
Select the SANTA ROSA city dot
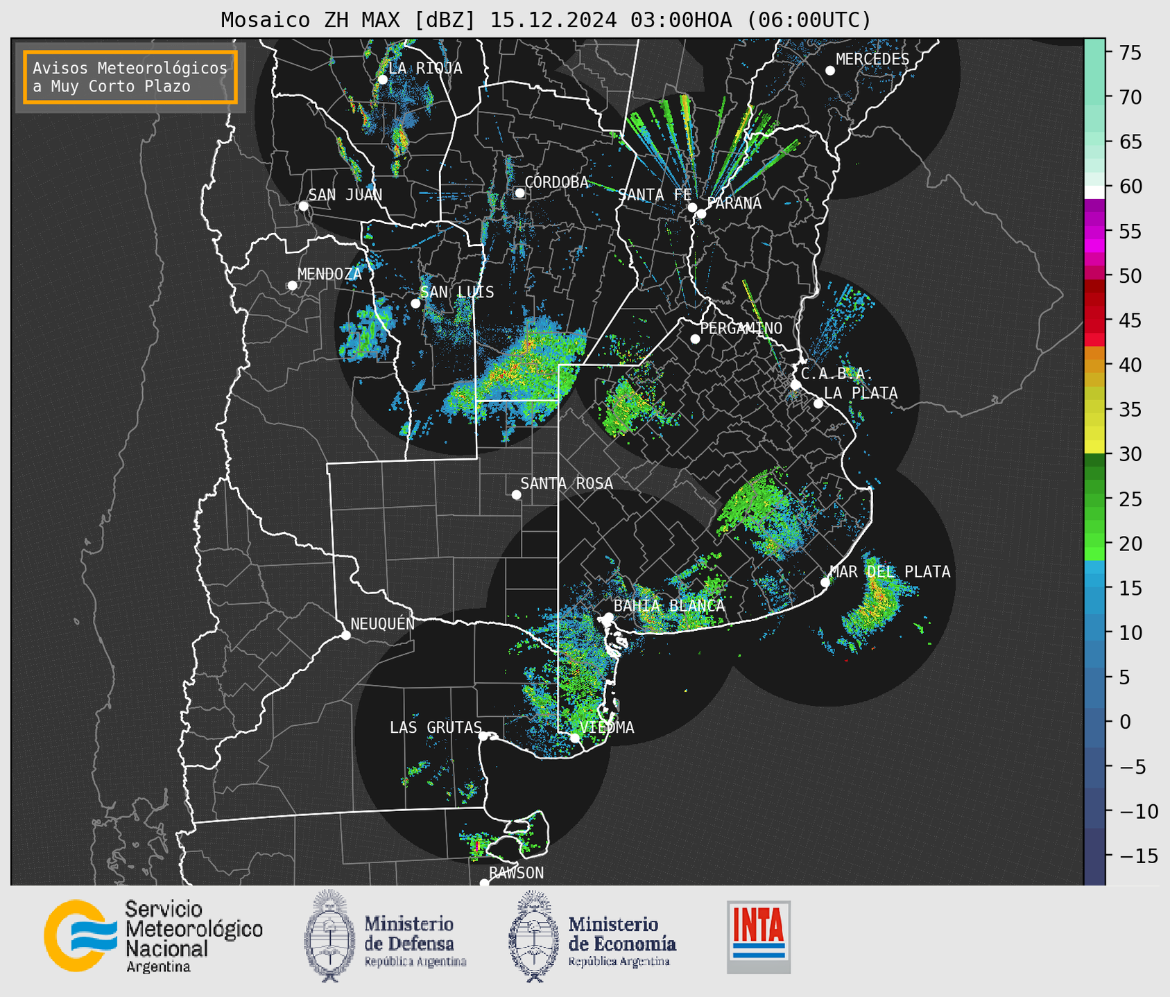pyautogui.click(x=516, y=494)
